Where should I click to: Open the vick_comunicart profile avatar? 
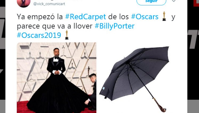24,3
